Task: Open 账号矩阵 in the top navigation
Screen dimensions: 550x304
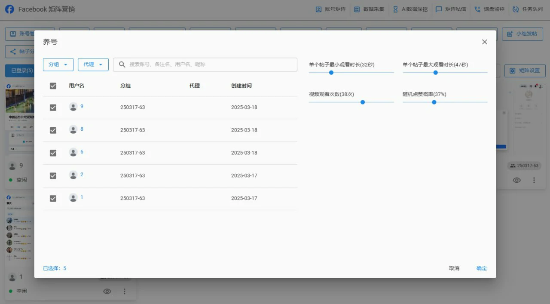Action: [x=330, y=9]
